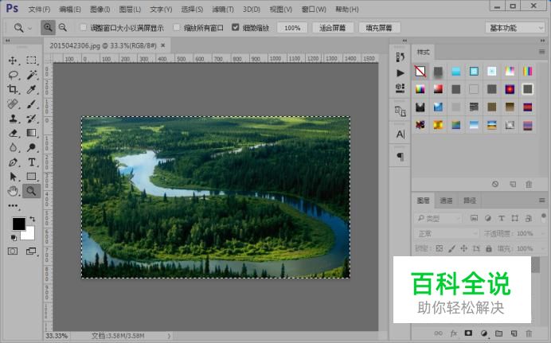
Task: Swap foreground and background colors
Action: coord(33,219)
